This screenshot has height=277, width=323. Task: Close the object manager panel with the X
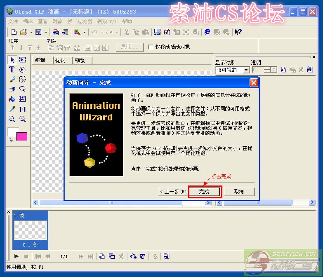click(x=314, y=57)
